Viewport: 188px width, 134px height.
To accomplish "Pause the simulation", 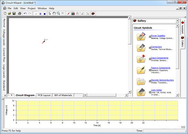I will [40, 14].
